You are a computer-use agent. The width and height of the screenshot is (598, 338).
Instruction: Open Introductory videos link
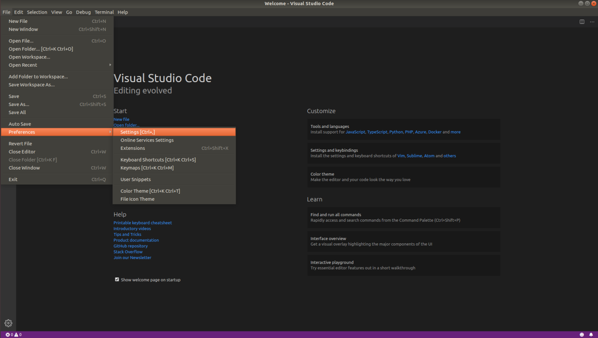click(132, 229)
